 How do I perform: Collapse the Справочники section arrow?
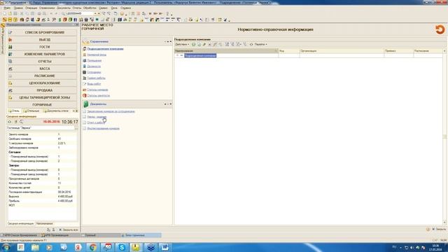tap(171, 42)
